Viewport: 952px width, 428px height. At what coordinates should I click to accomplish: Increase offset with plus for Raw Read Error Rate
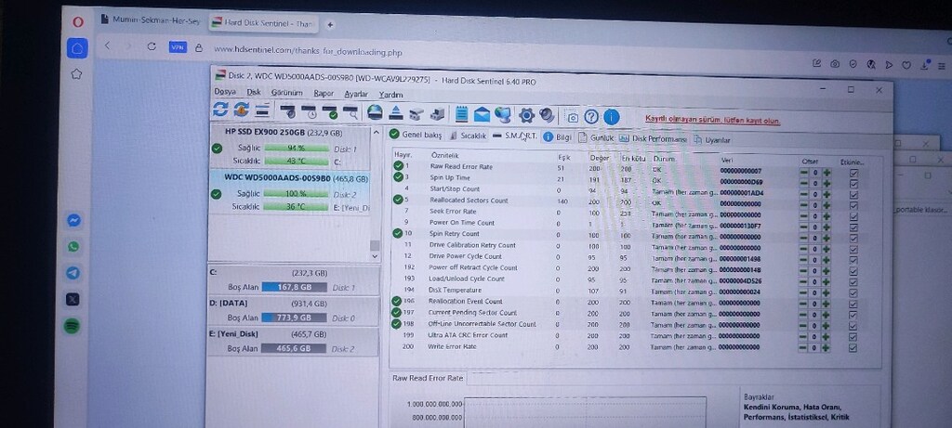tap(826, 173)
